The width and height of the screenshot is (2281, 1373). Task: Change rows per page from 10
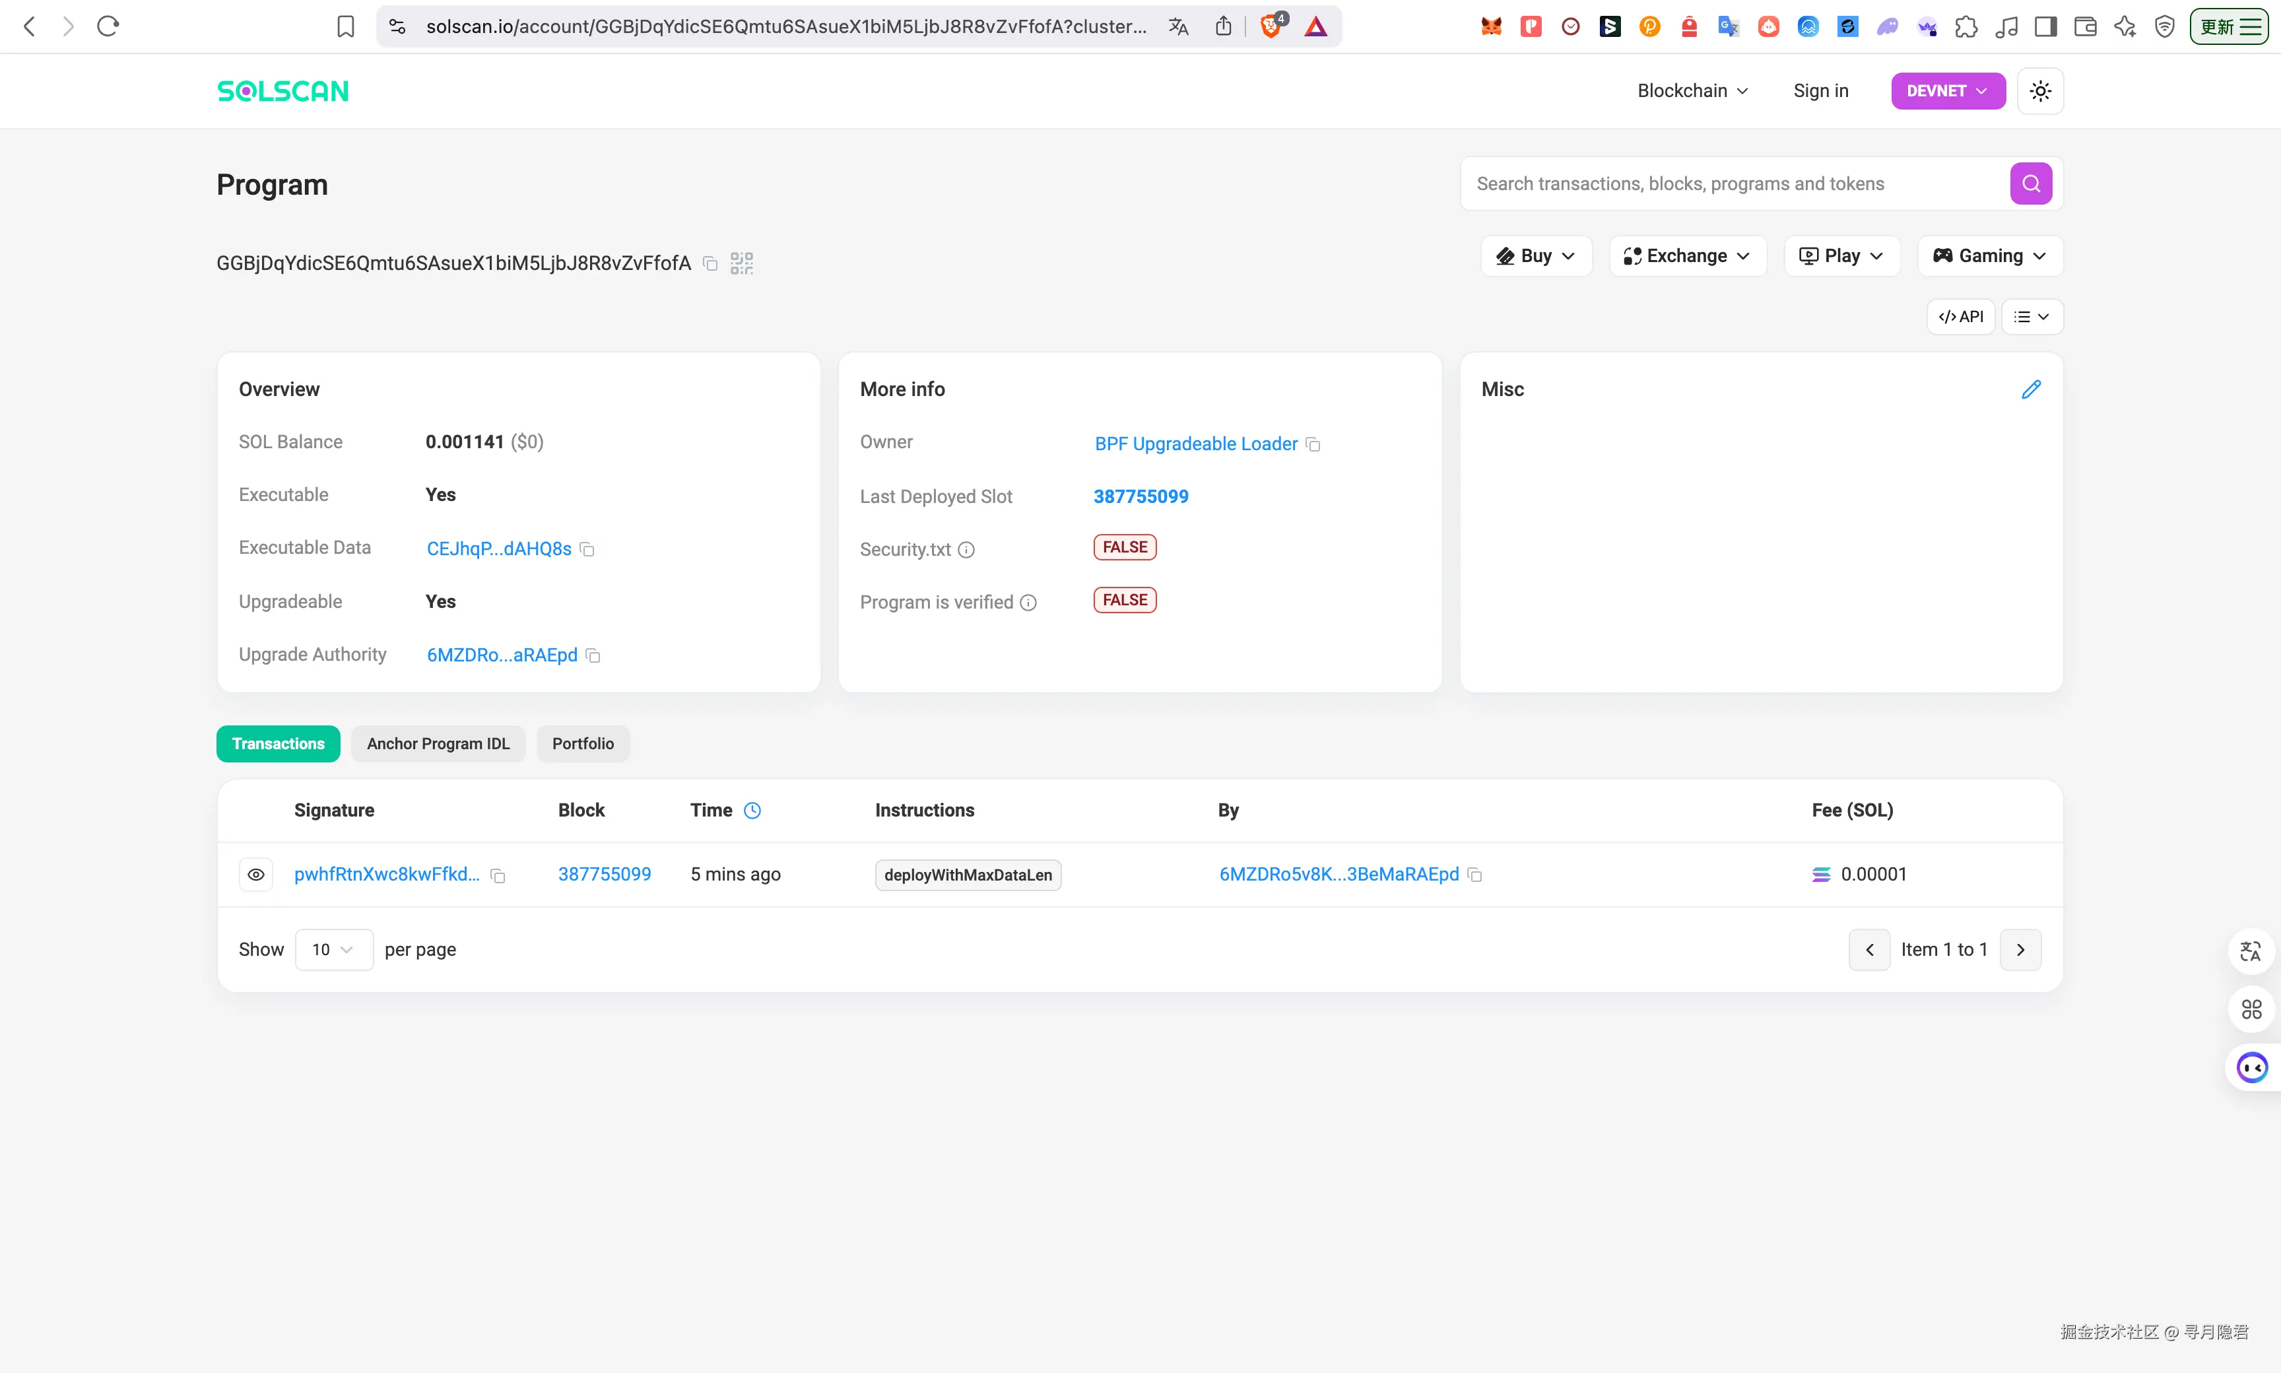click(334, 950)
